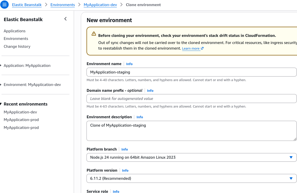Image resolution: width=297 pixels, height=193 pixels.
Task: Open the Elastic Beanstalk breadcrumb link
Action: pos(27,5)
